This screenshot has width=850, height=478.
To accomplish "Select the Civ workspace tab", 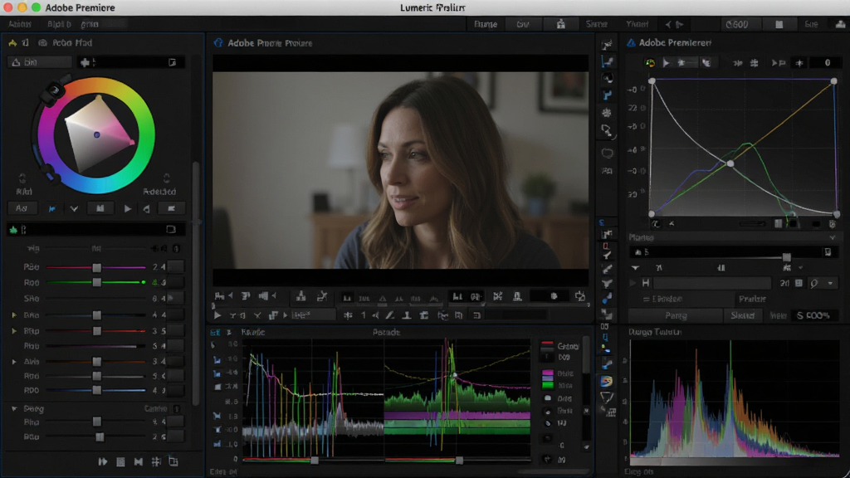I will click(x=523, y=24).
